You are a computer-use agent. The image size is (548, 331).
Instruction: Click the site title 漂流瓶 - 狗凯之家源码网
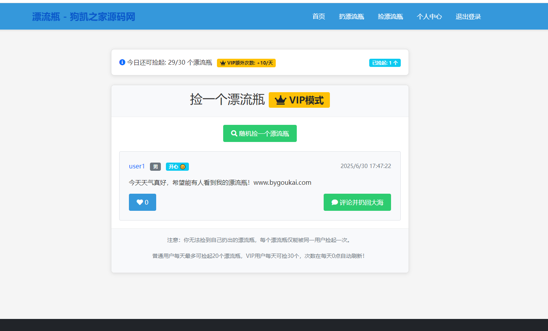(x=84, y=17)
